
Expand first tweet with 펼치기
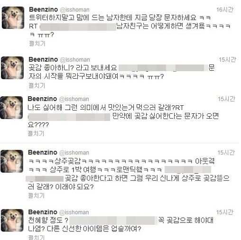(x=37, y=43)
